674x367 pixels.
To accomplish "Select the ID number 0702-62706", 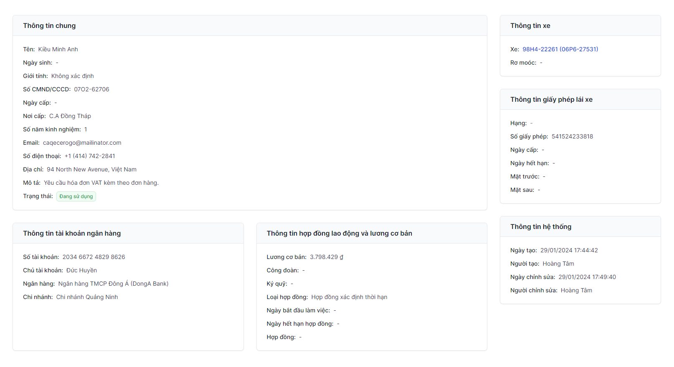I will [x=91, y=89].
